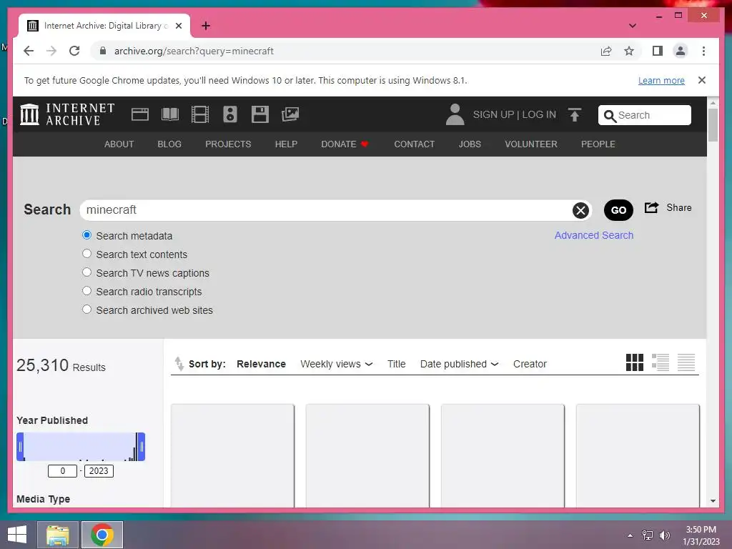This screenshot has width=732, height=549.
Task: Select Search archived web sites option
Action: 86,310
